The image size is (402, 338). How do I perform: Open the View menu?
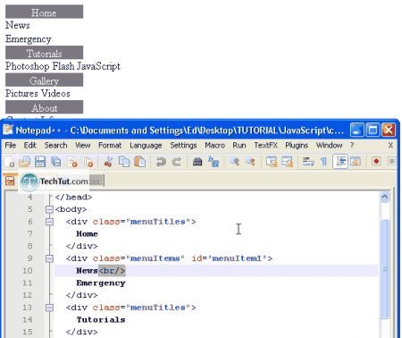click(x=83, y=145)
